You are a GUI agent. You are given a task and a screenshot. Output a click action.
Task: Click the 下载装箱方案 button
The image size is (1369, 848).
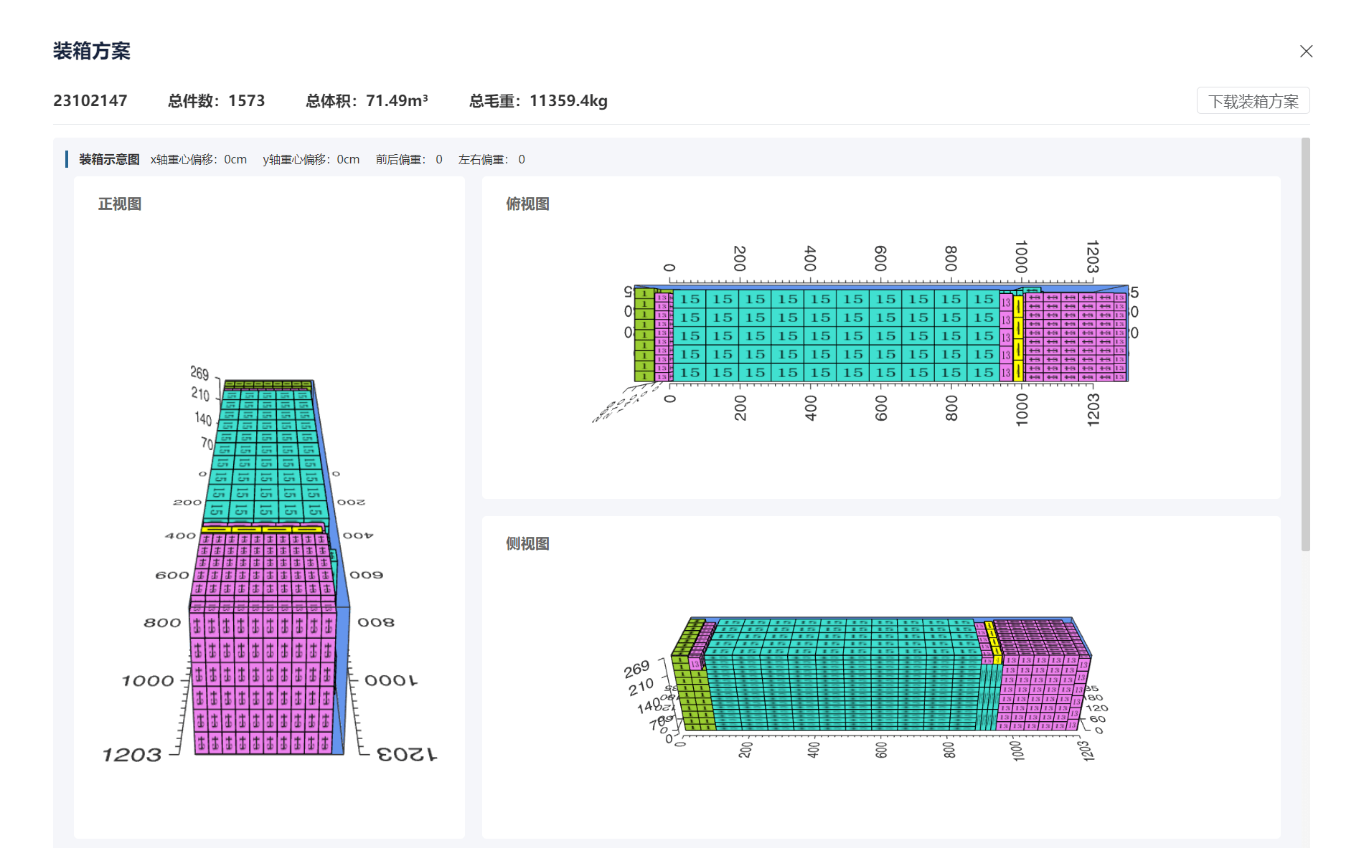(x=1253, y=101)
